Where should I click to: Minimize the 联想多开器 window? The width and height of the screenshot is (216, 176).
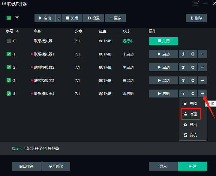click(205, 4)
